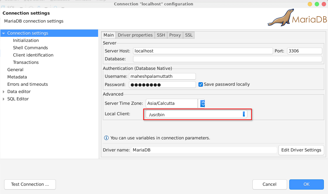Click the Test Connection button
Viewport: 328px width, 194px height.
pyautogui.click(x=30, y=184)
